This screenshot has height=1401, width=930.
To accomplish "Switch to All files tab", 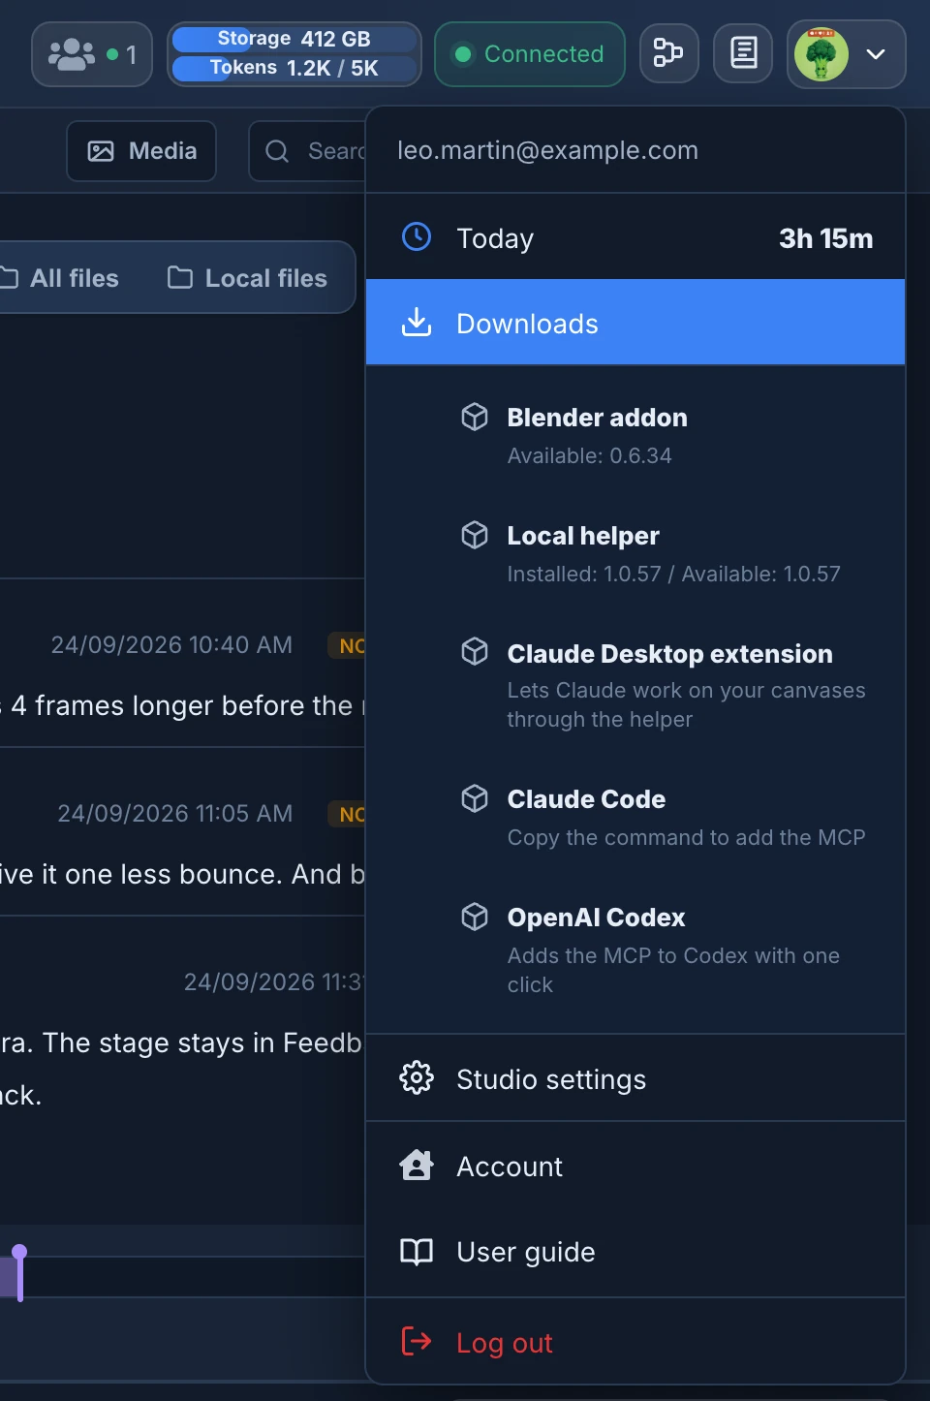I will 60,278.
